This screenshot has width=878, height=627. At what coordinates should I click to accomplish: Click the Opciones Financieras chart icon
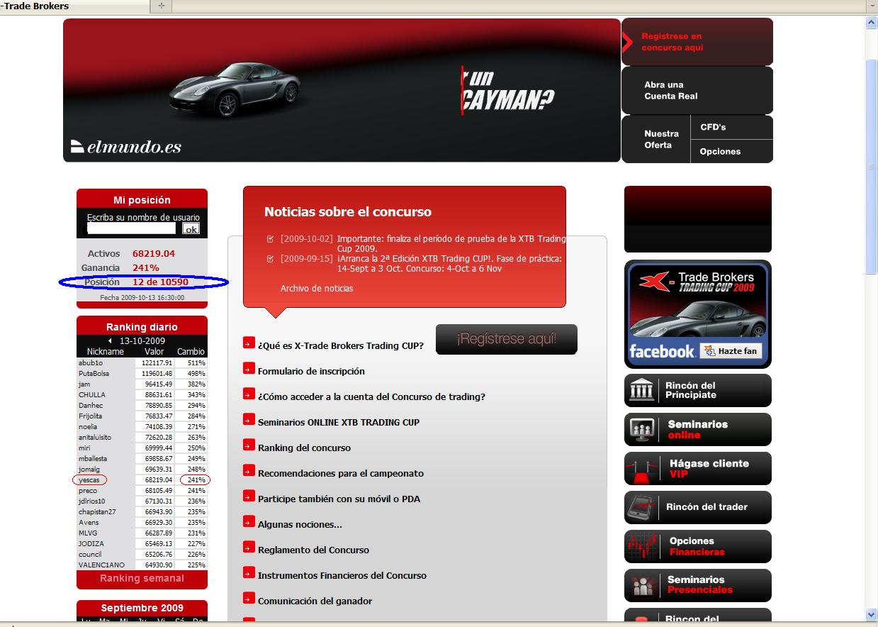642,546
